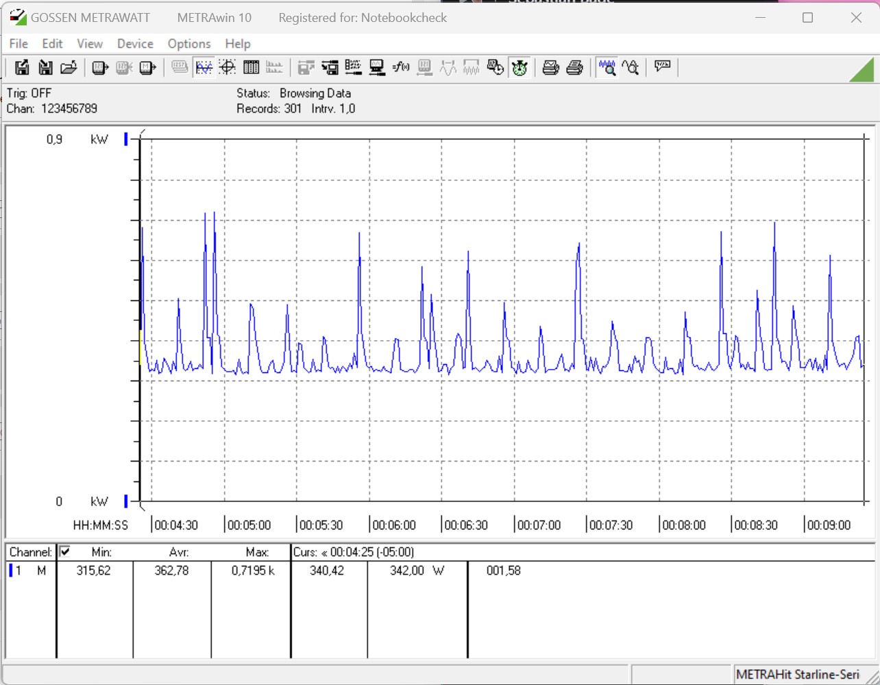
Task: Select the Y-t graph view icon
Action: point(204,67)
